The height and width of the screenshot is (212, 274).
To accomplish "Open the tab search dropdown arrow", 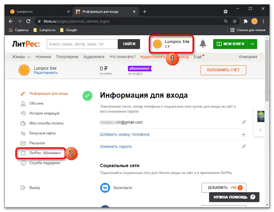I will tap(226, 12).
